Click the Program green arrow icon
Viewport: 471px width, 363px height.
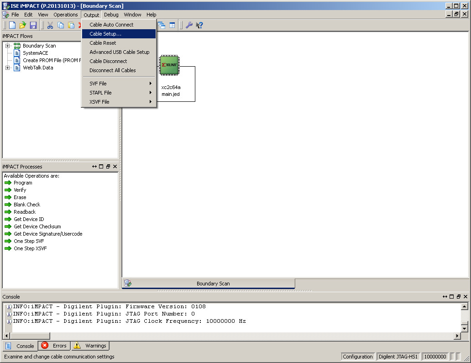8,183
